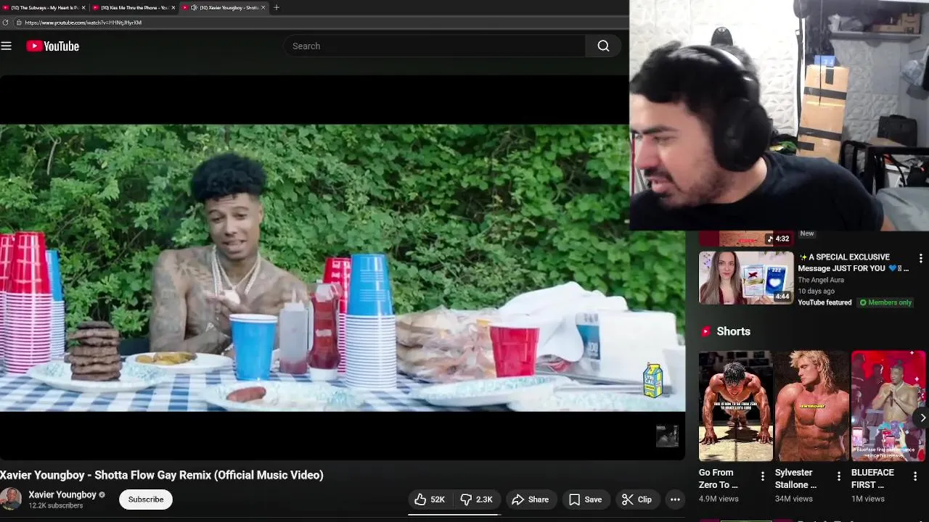Click the '4.9M views' text
929x522 pixels.
(719, 499)
